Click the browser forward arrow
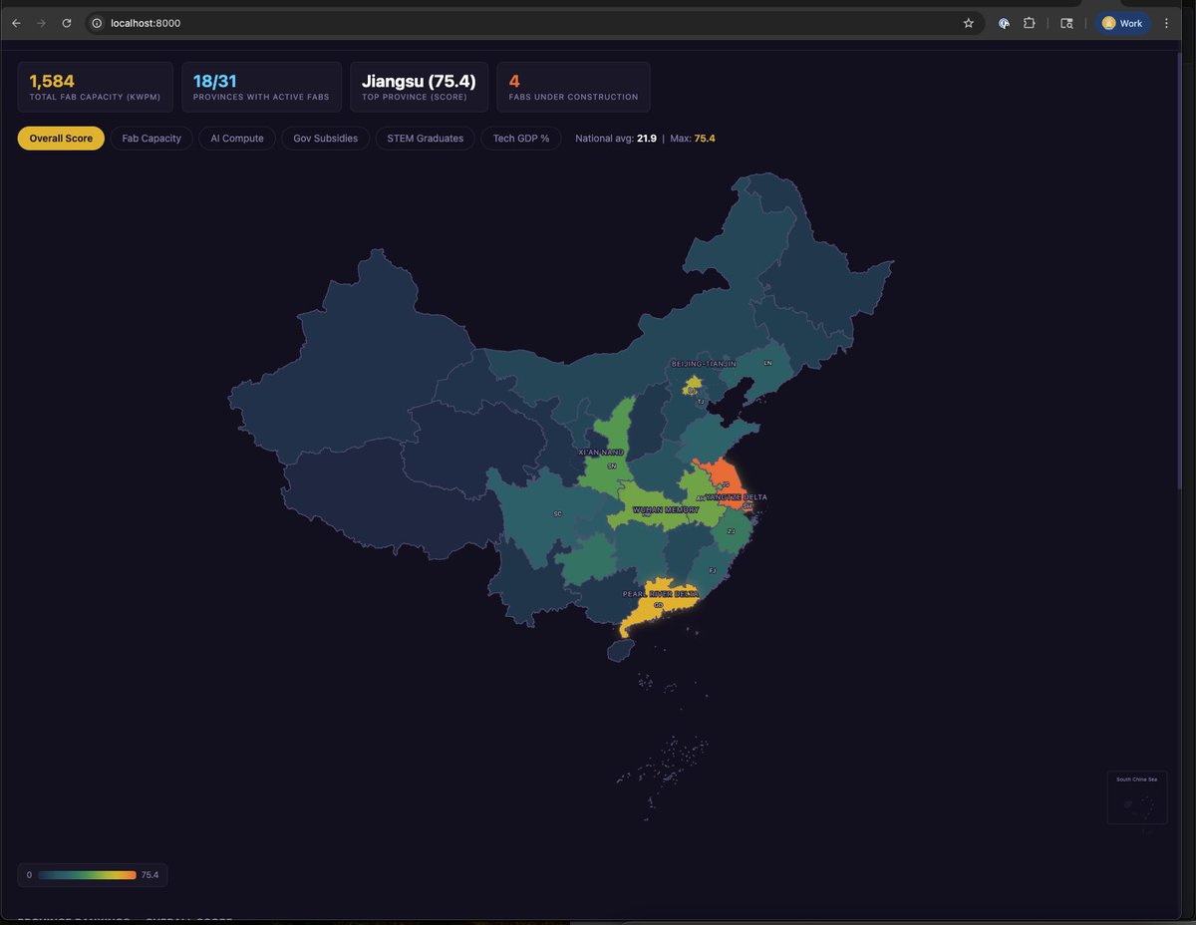This screenshot has height=925, width=1196. click(41, 23)
